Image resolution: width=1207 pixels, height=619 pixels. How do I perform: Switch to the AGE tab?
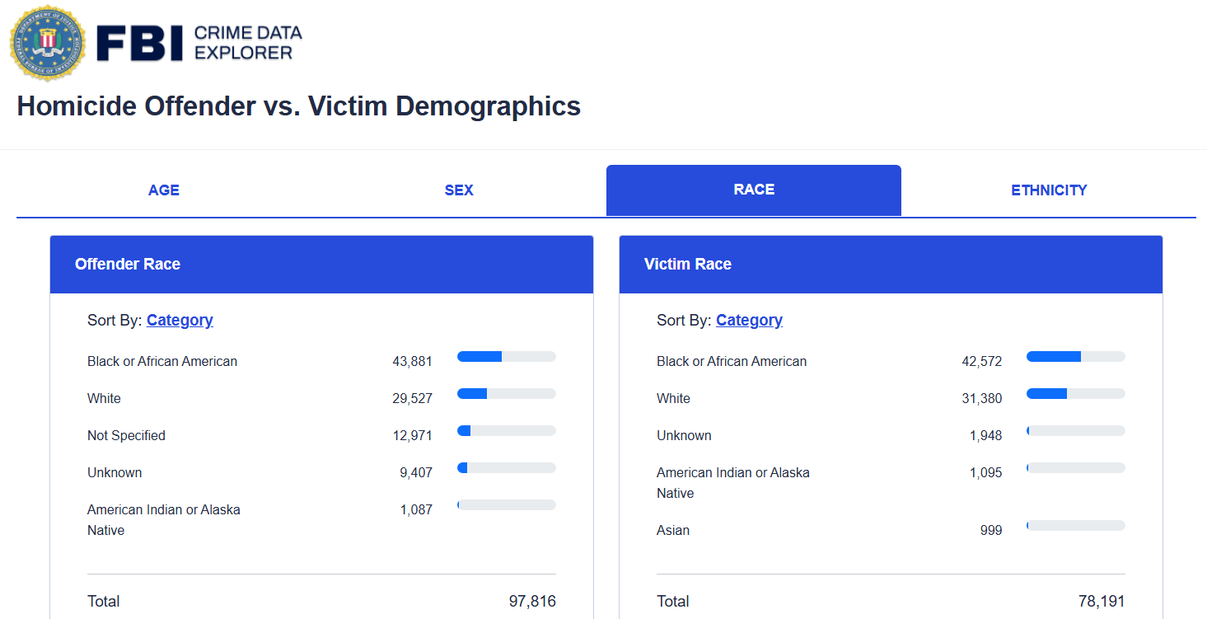163,190
